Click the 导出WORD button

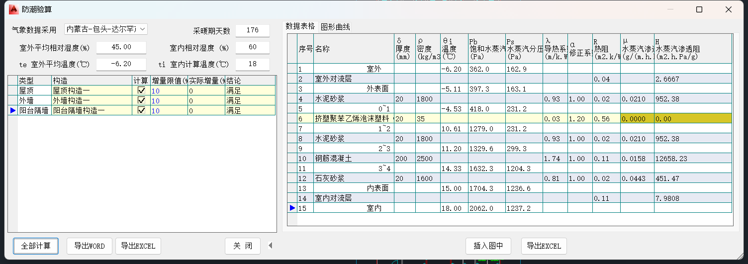[90, 246]
